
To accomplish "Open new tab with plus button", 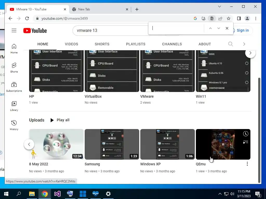I will pos(137,9).
